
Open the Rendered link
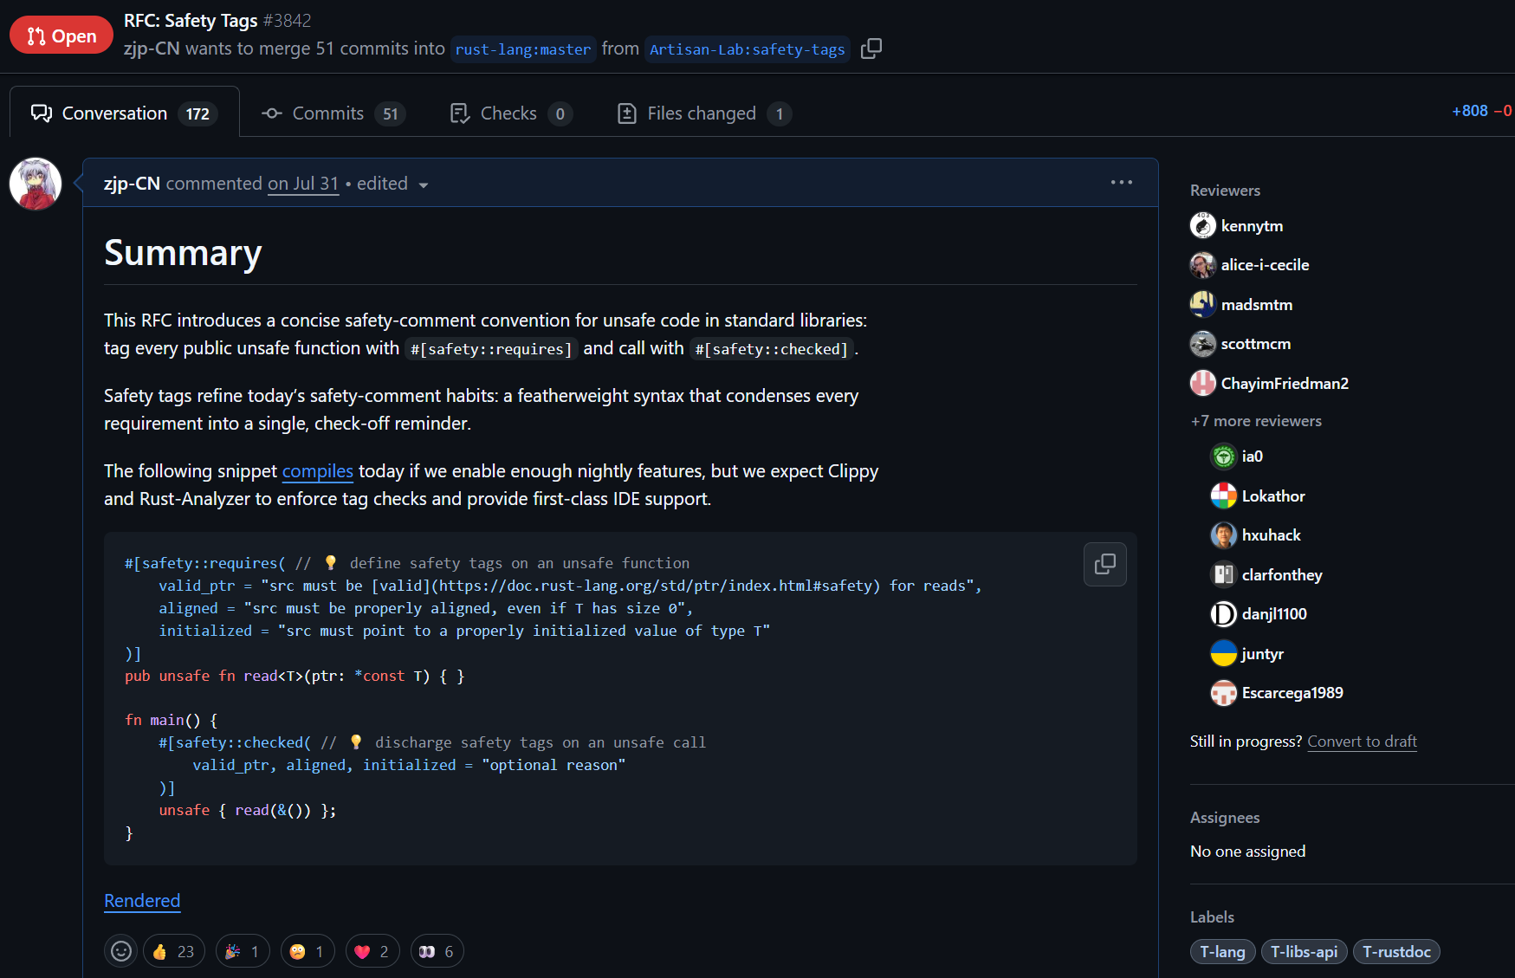coord(142,901)
